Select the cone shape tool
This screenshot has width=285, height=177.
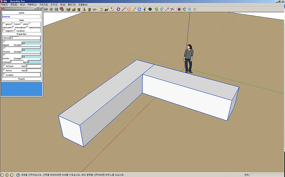[x=84, y=9]
